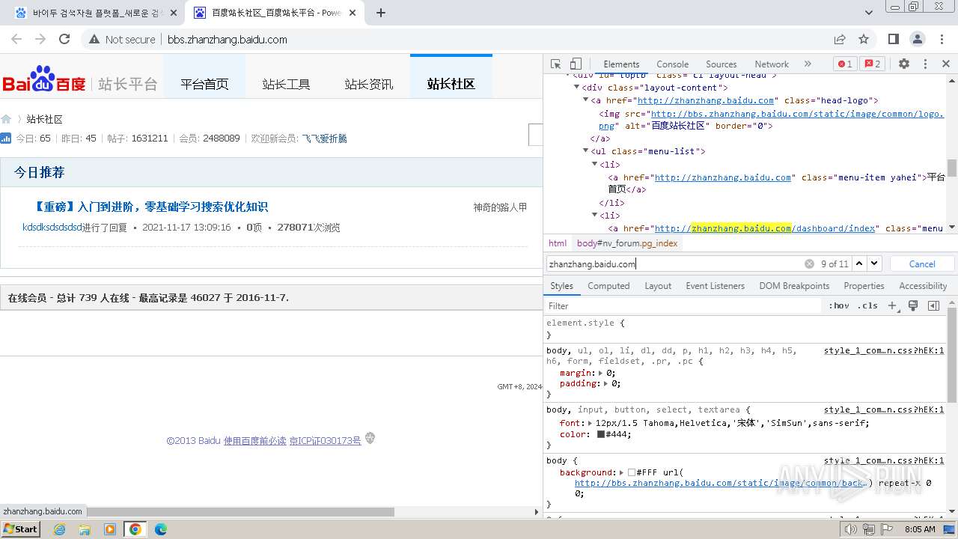Click the red error count badge
The image size is (958, 539).
coord(845,64)
